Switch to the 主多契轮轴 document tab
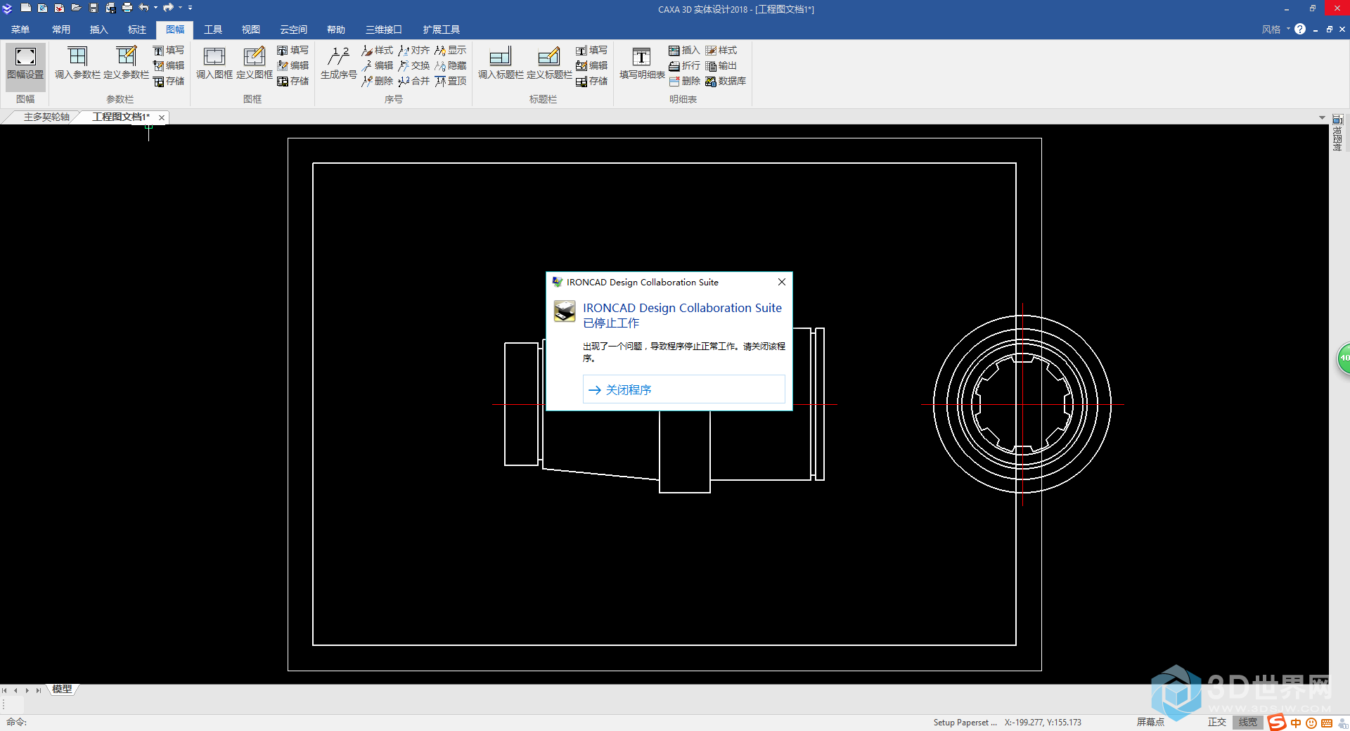This screenshot has width=1350, height=731. tap(46, 117)
